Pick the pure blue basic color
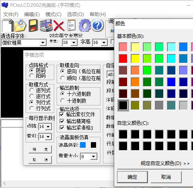193x188 pixels. (171, 82)
